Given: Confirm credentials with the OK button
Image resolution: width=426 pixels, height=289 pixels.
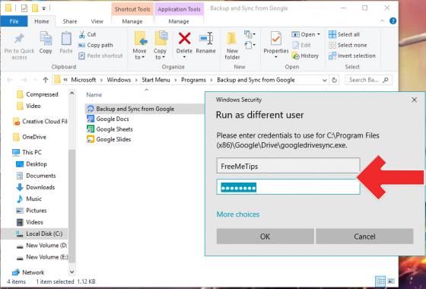Looking at the screenshot, I should pos(265,237).
